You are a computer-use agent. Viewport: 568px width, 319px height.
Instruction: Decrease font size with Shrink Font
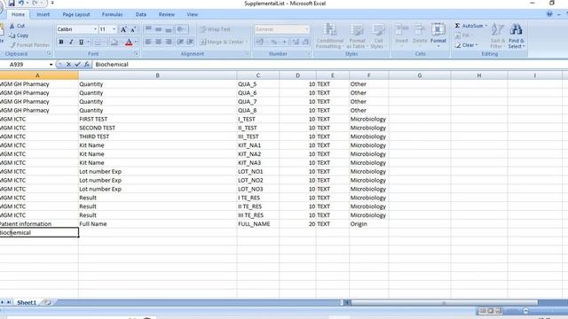(x=133, y=29)
